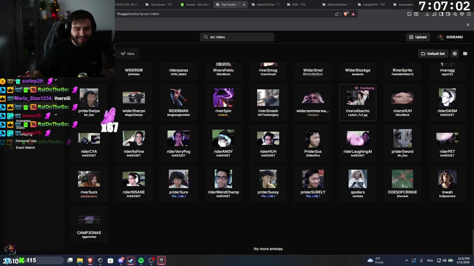Open the riversAbacho overlaying emote
The image size is (474, 266).
point(358,102)
